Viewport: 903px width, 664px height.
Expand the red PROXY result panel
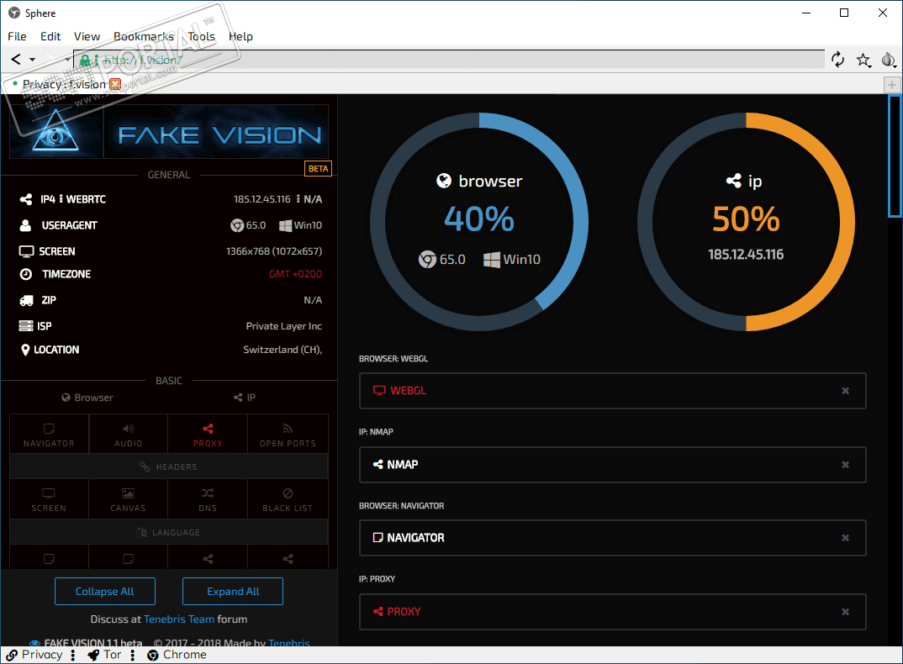pos(613,612)
